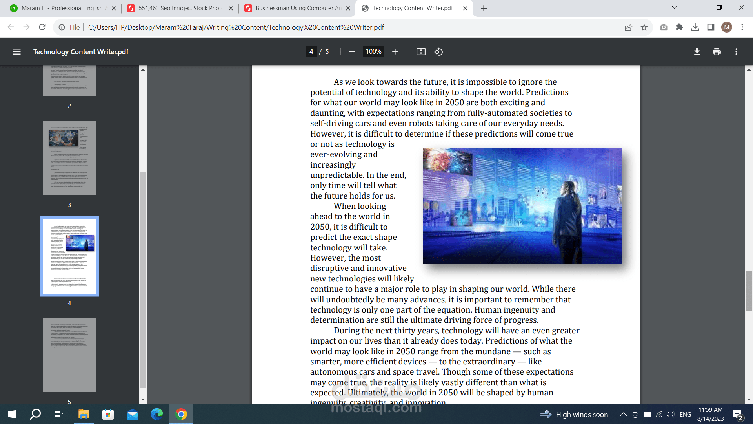753x424 pixels.
Task: Toggle the Chrome side panel
Action: tap(711, 27)
